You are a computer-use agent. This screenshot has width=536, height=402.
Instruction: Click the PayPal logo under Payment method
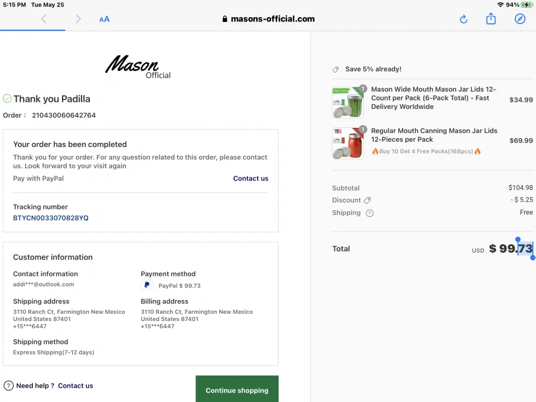(x=147, y=285)
